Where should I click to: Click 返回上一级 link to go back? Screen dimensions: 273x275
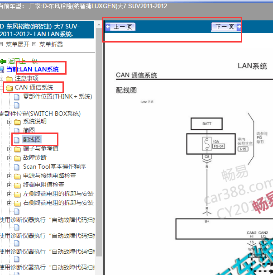coord(23,61)
